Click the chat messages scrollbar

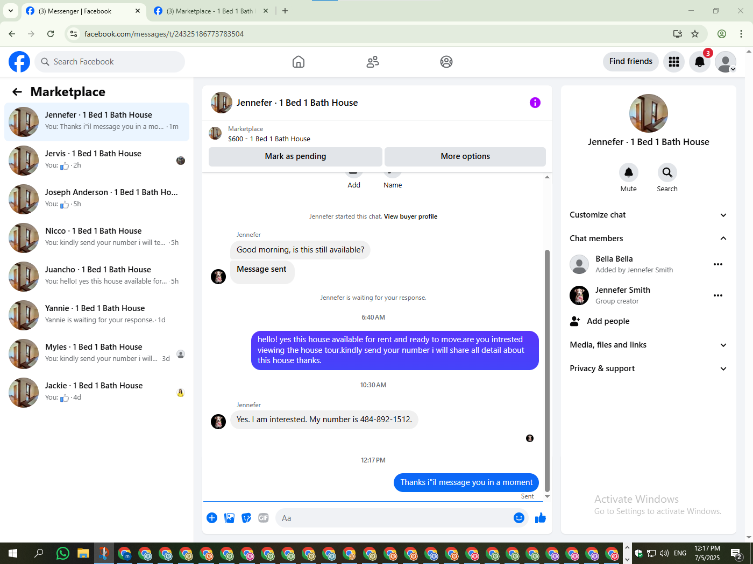[x=547, y=371]
